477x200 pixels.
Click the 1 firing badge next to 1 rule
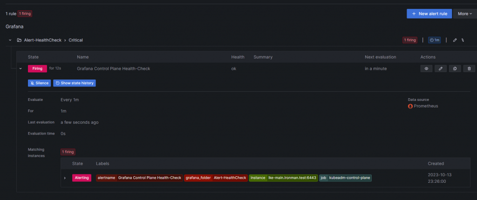tap(25, 13)
